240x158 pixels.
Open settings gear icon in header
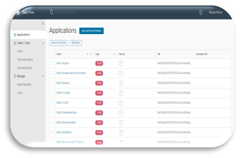click(x=201, y=12)
